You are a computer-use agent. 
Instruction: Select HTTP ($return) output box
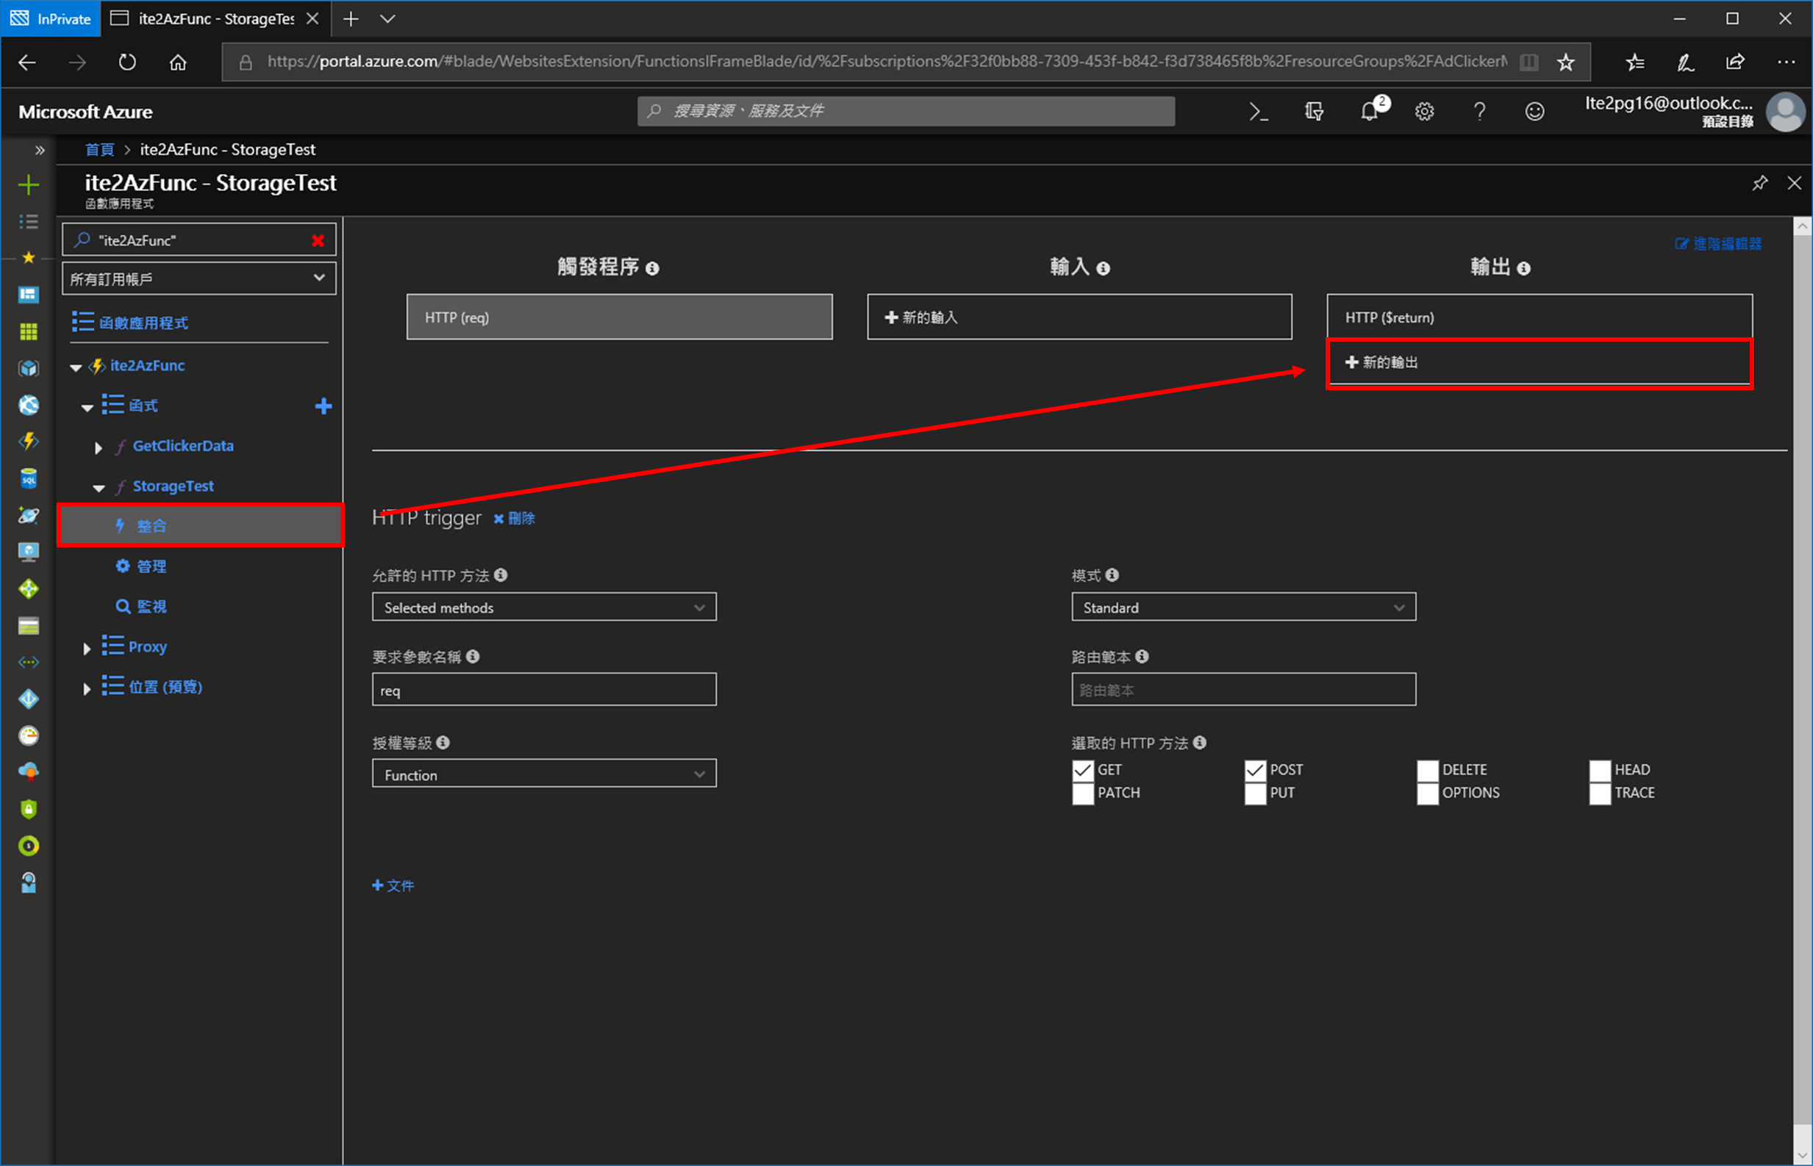click(x=1539, y=317)
